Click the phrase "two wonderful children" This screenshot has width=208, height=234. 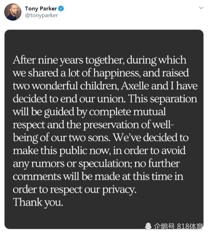pos(66,86)
